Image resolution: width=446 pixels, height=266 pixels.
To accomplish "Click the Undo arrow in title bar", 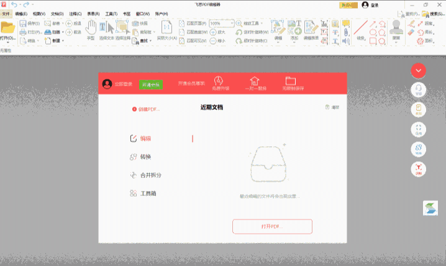I will (x=14, y=4).
